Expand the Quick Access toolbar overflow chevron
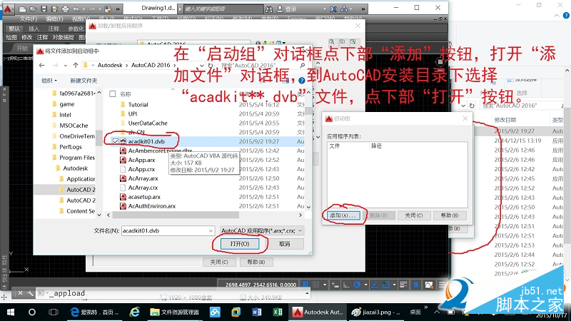Viewport: 571px width, 321px height. [x=118, y=9]
